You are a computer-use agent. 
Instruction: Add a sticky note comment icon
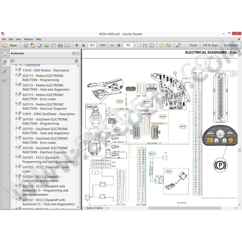click(x=161, y=45)
